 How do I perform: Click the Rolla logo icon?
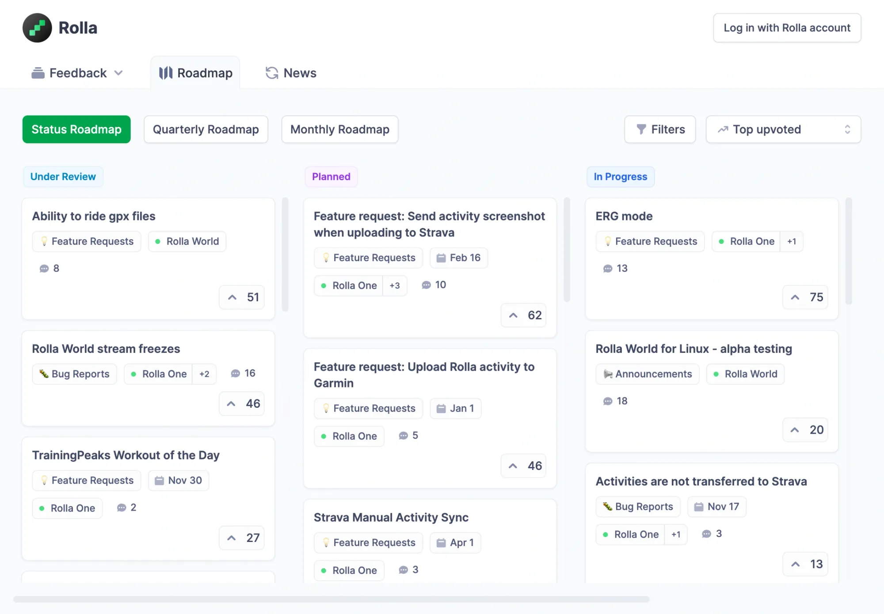click(x=37, y=27)
